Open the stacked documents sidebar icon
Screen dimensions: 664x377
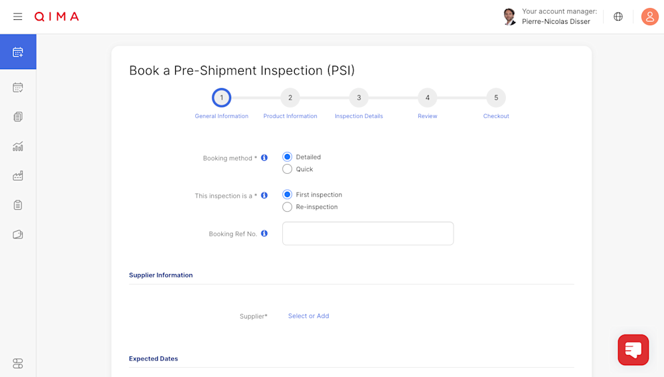tap(18, 117)
